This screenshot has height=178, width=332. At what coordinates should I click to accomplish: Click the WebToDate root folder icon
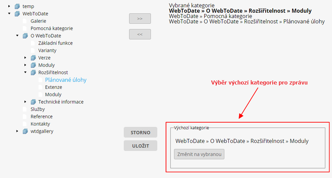tap(17, 14)
